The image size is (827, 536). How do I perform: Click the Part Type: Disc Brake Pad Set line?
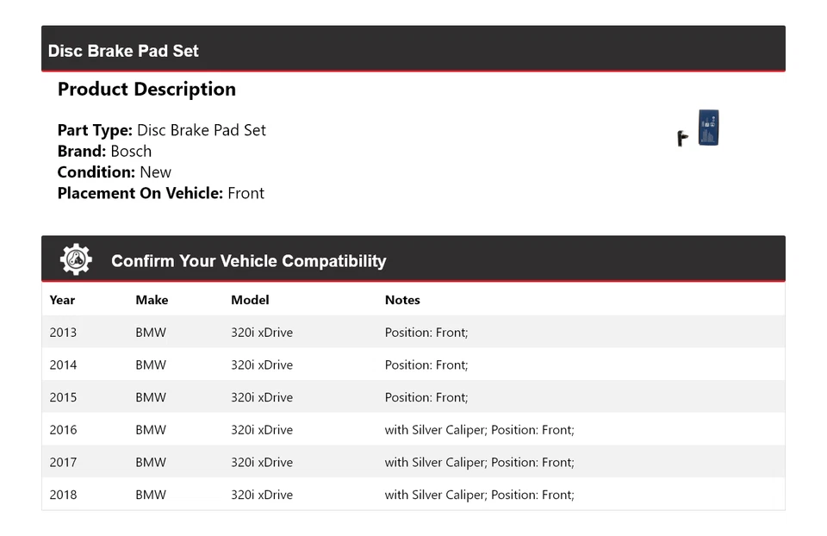point(161,130)
